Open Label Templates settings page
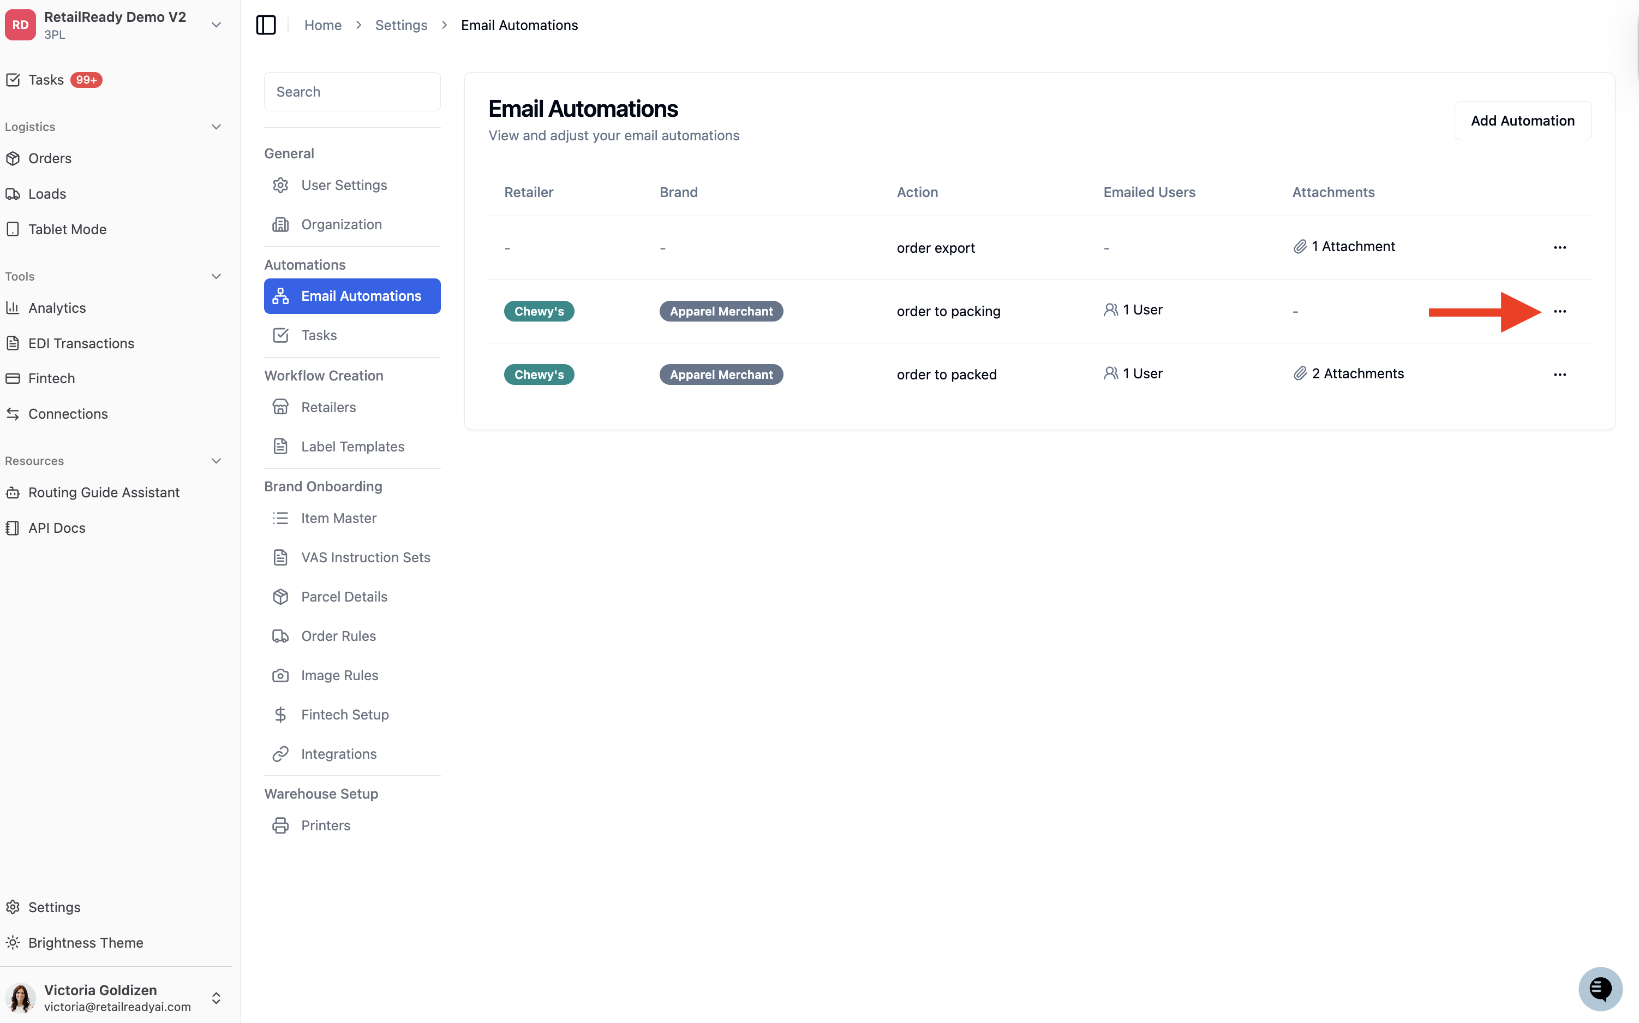Viewport: 1639px width, 1023px height. point(352,447)
